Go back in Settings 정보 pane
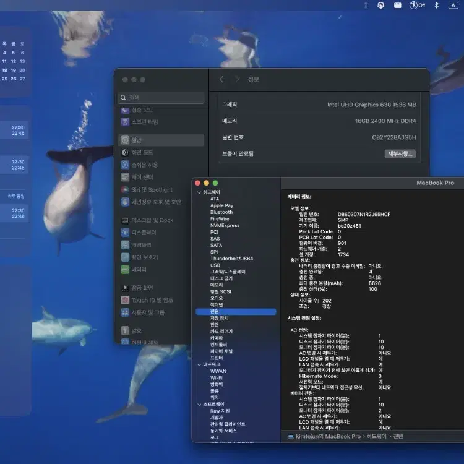The width and height of the screenshot is (464, 464). (221, 79)
